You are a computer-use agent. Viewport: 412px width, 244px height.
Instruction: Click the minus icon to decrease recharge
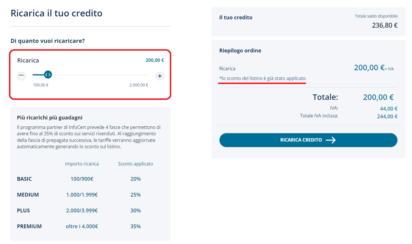21,76
